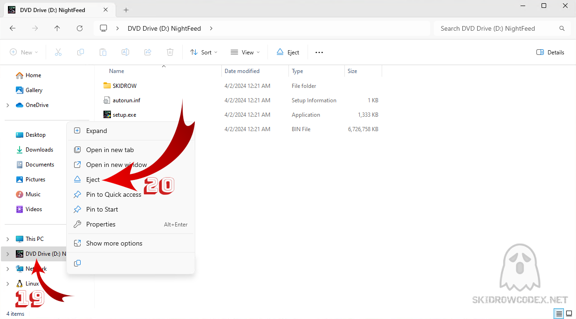Screen dimensions: 576x319
Task: Select the DVD Drive (D:) NightFeed window tab
Action: (x=60, y=10)
